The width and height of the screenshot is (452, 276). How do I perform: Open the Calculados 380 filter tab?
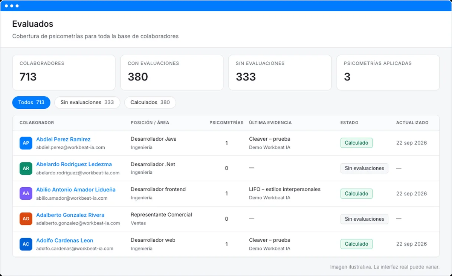click(150, 102)
